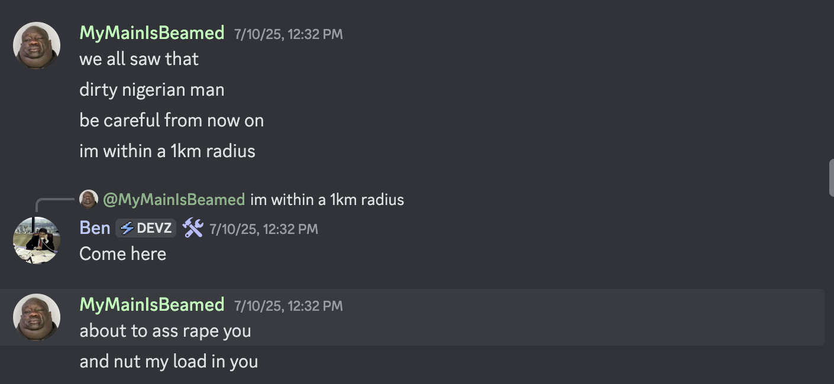Open the DEVZ server tag badge

146,228
